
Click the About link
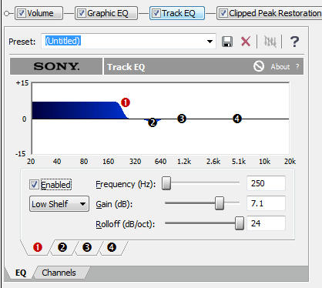(280, 66)
